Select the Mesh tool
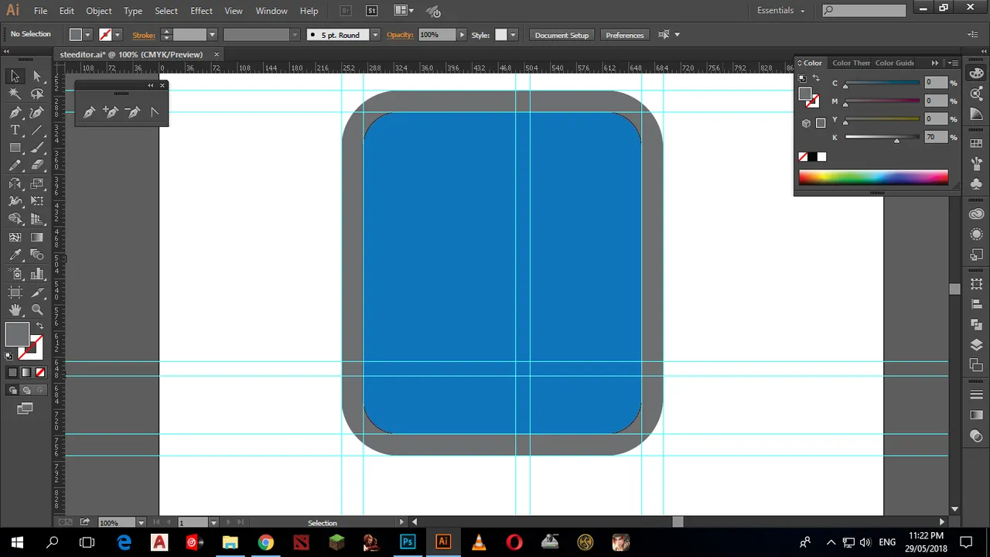The height and width of the screenshot is (557, 990). pyautogui.click(x=15, y=237)
